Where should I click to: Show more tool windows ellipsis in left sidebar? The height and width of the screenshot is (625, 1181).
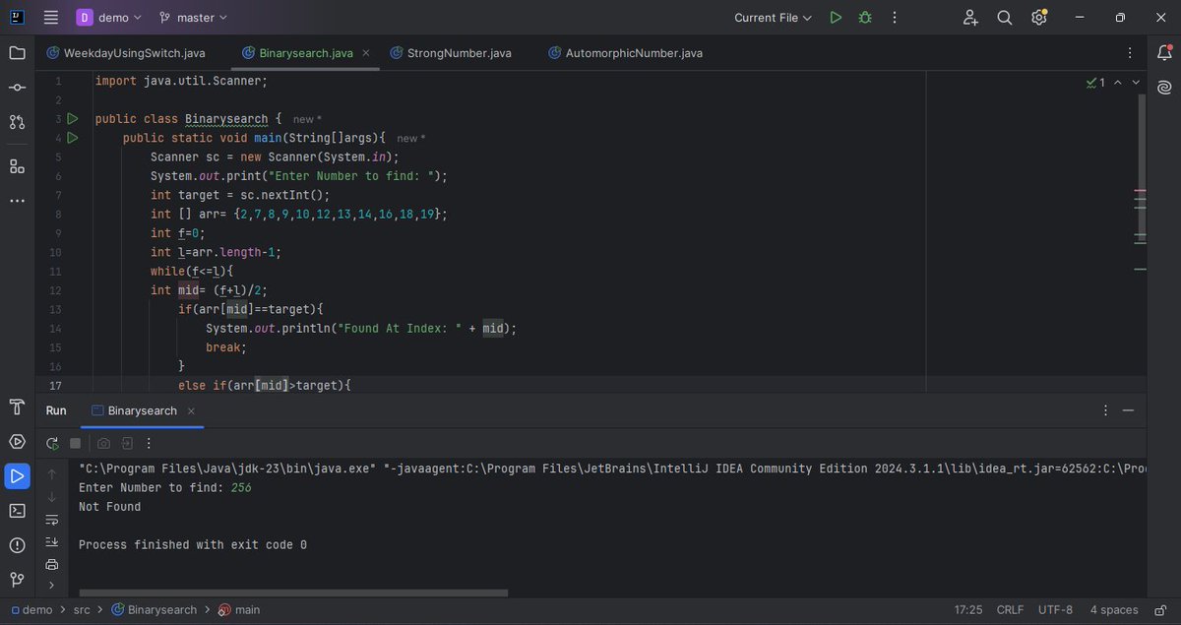click(x=17, y=200)
